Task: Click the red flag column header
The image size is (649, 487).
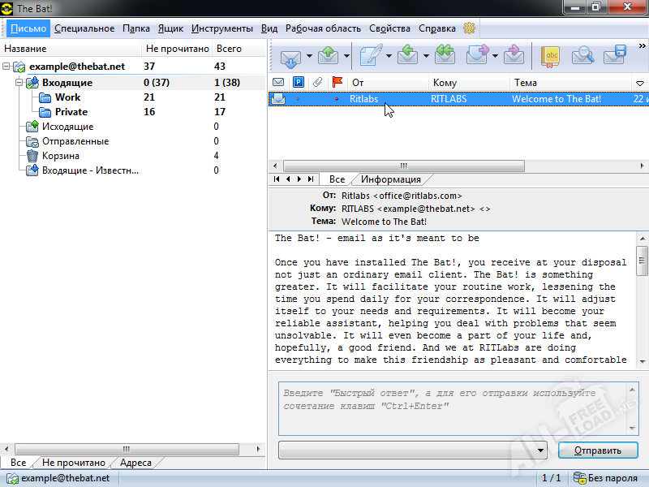Action: point(337,83)
